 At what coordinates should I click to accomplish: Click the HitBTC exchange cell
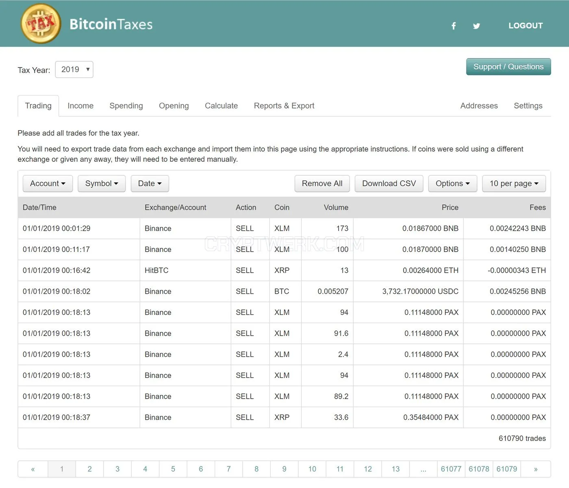pos(185,271)
